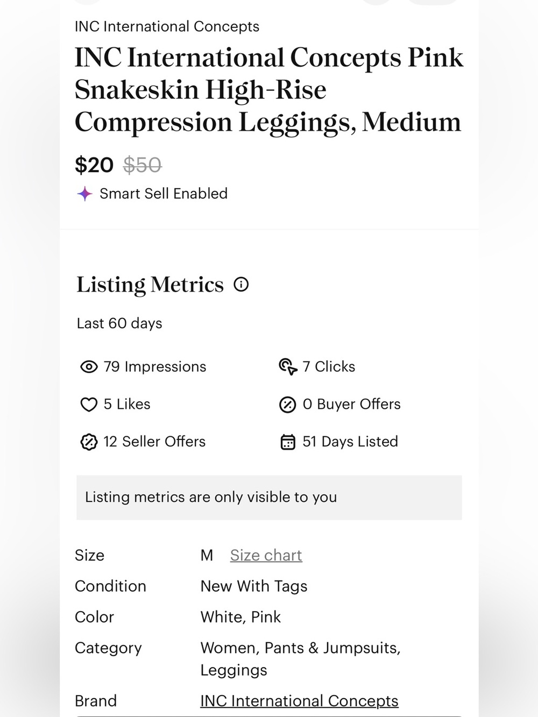The width and height of the screenshot is (538, 717).
Task: Tap the 12 Seller Offers metric
Action: pos(143,442)
